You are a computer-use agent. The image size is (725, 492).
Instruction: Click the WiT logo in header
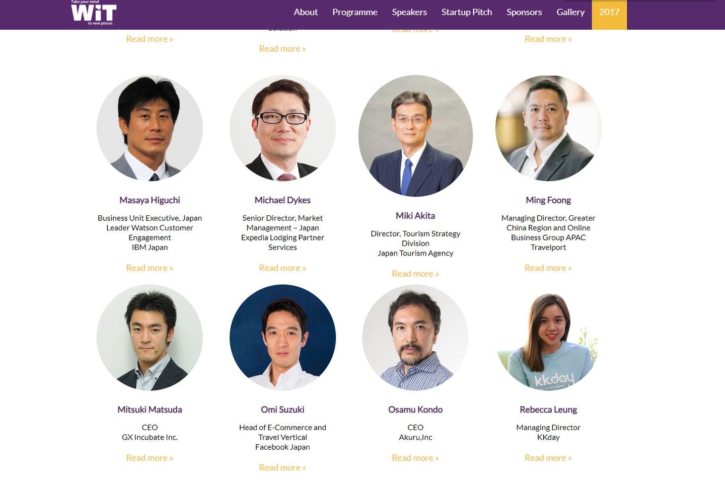pyautogui.click(x=94, y=13)
